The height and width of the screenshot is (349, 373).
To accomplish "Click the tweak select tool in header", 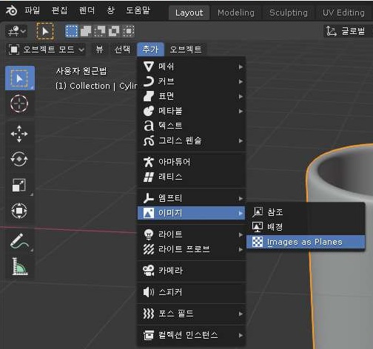I will 45,31.
